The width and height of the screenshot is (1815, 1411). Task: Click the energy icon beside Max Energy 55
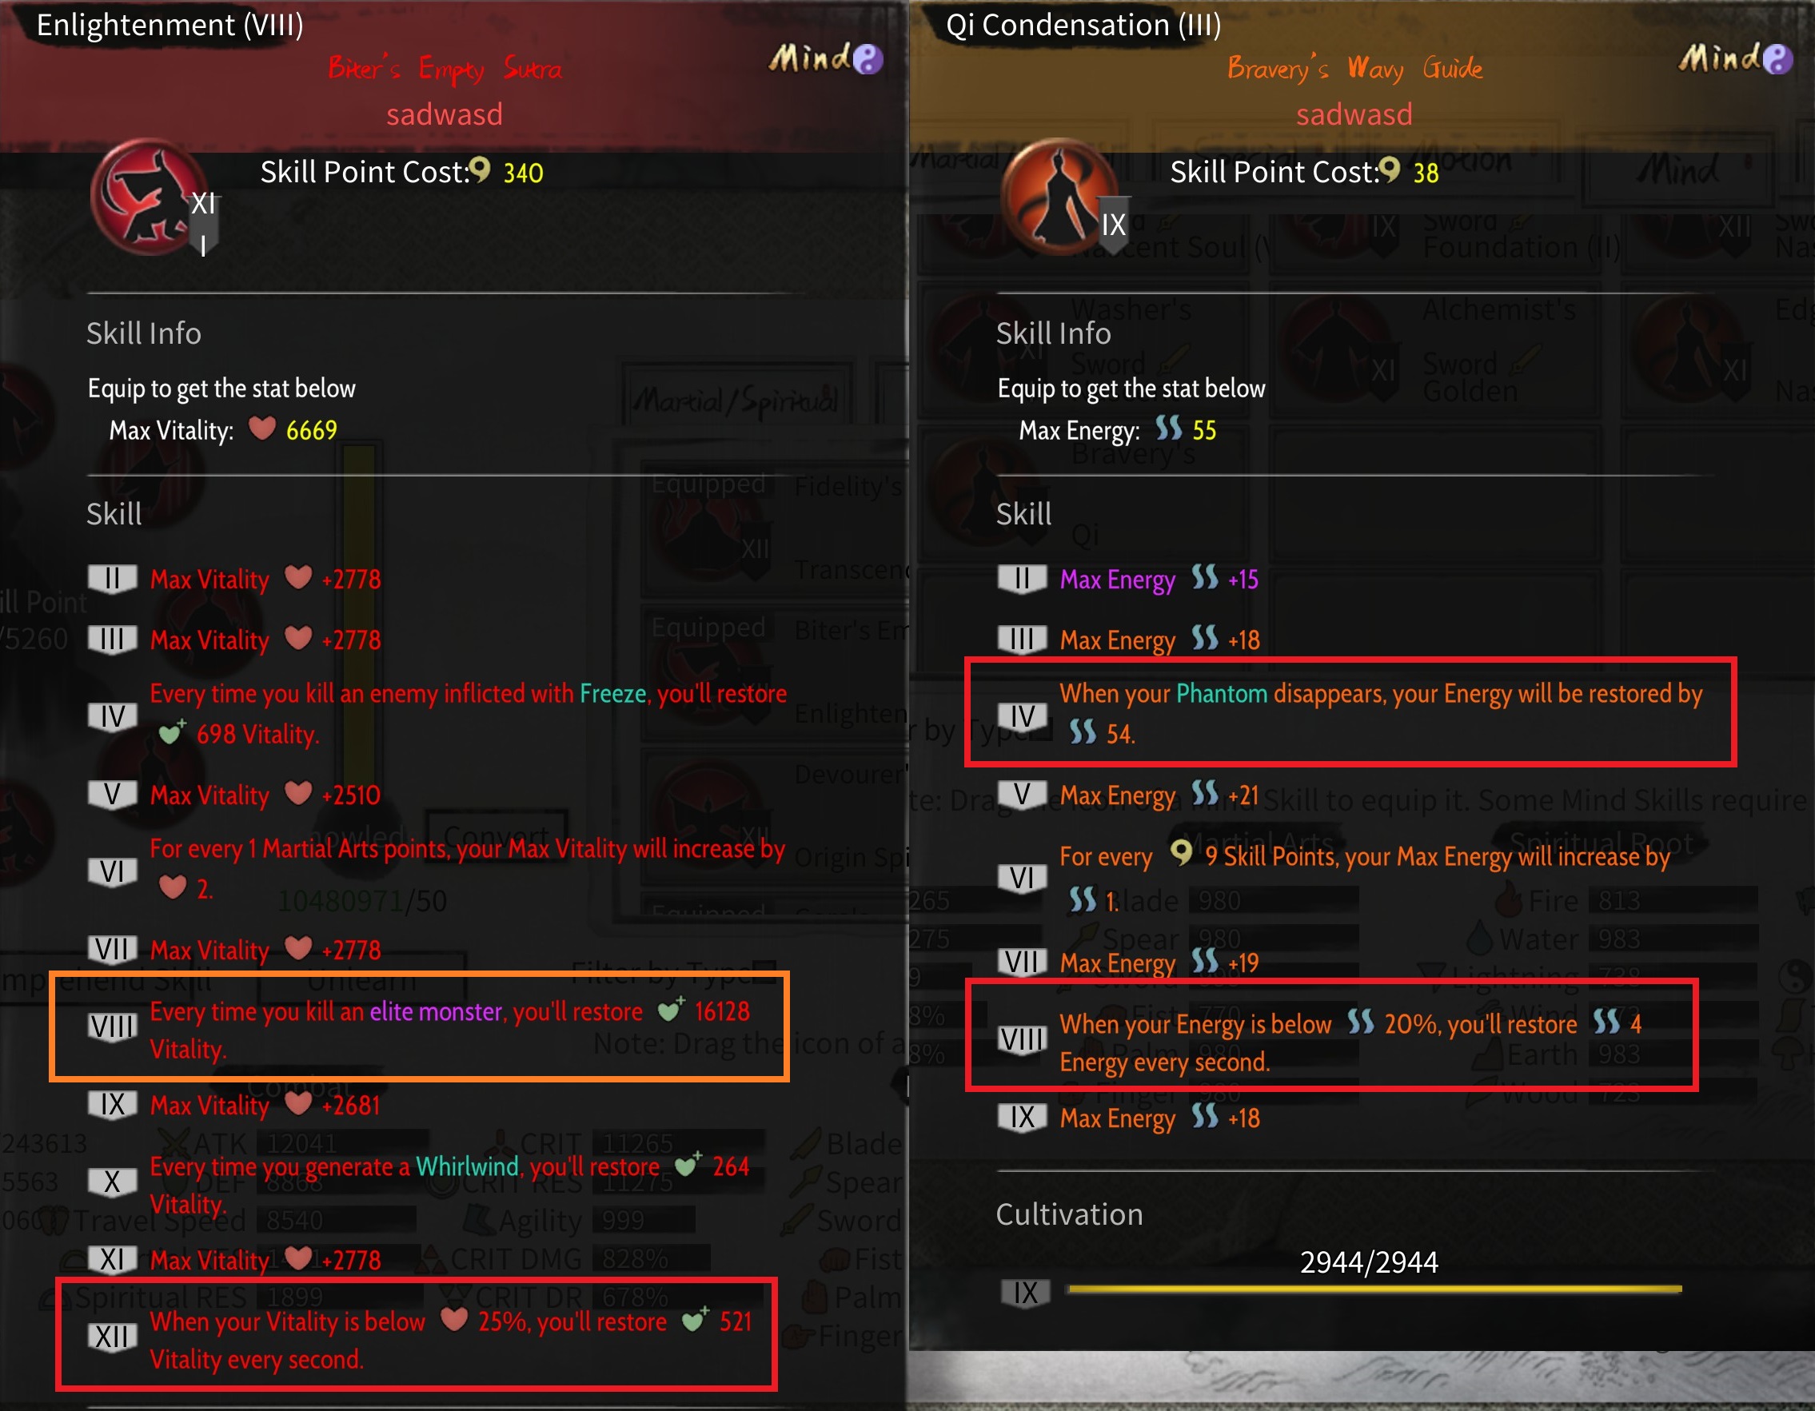tap(1168, 428)
